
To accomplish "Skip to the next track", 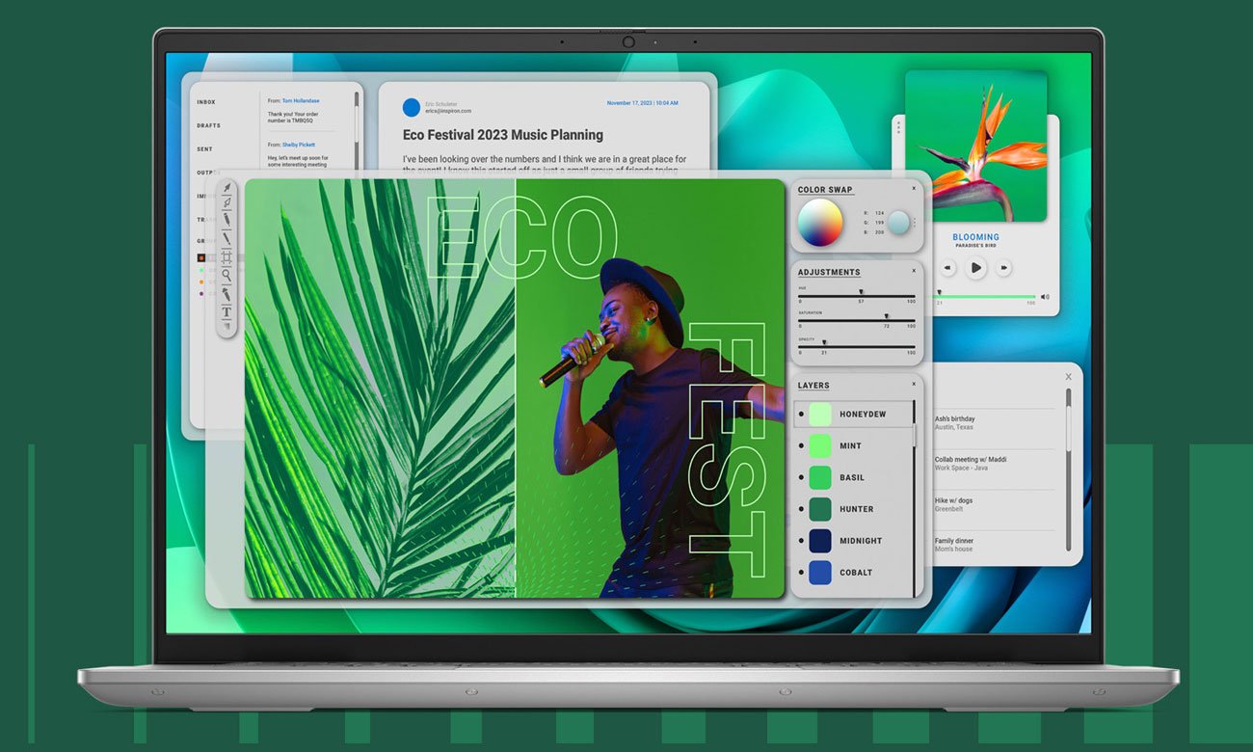I will click(x=1004, y=267).
